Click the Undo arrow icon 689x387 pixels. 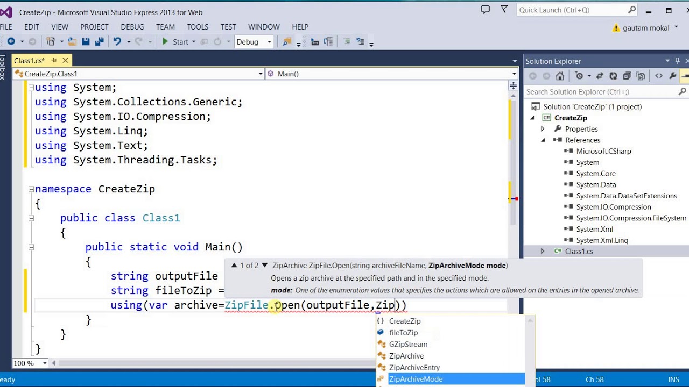(117, 42)
